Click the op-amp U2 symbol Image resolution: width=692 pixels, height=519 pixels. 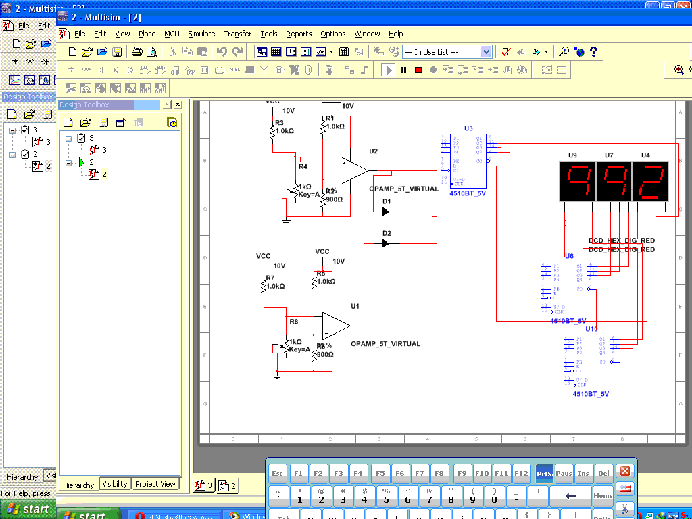354,170
